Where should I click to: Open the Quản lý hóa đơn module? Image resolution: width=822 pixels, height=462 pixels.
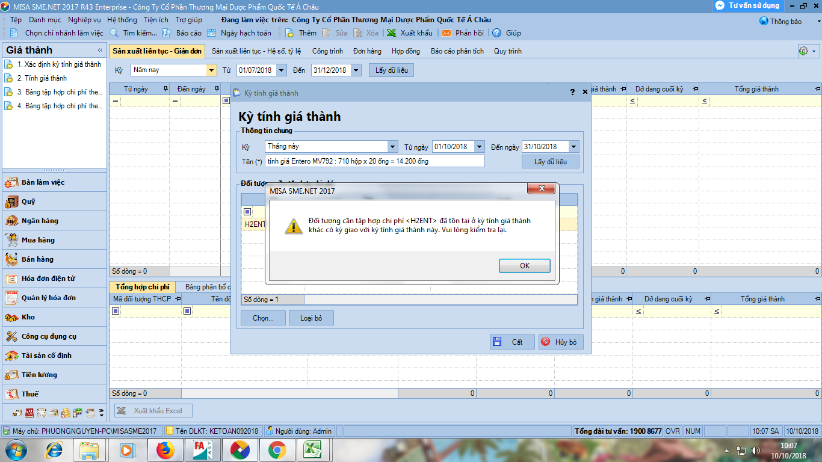(54, 298)
